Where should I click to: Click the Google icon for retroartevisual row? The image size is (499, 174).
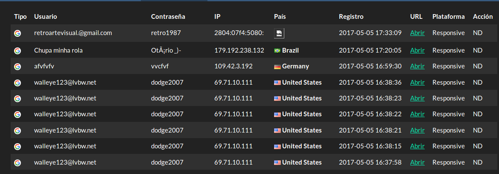click(18, 33)
